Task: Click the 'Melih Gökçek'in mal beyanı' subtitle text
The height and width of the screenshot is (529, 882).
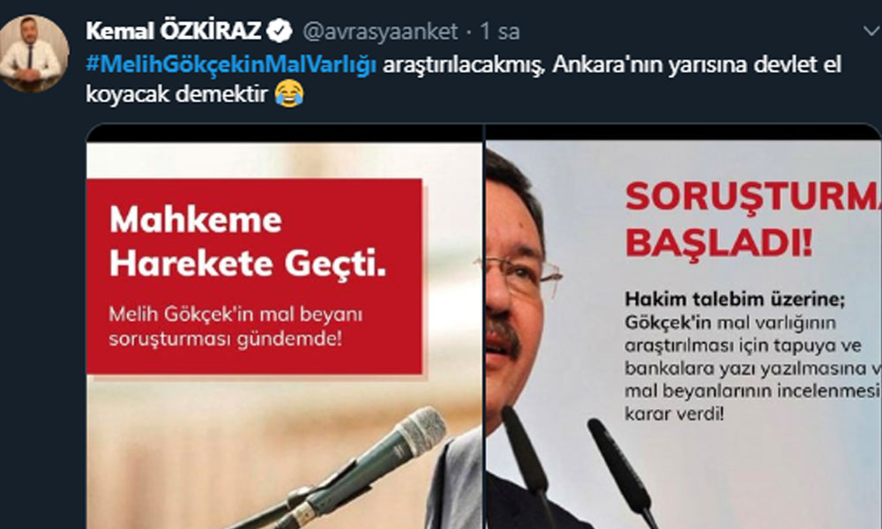Action: [x=235, y=314]
